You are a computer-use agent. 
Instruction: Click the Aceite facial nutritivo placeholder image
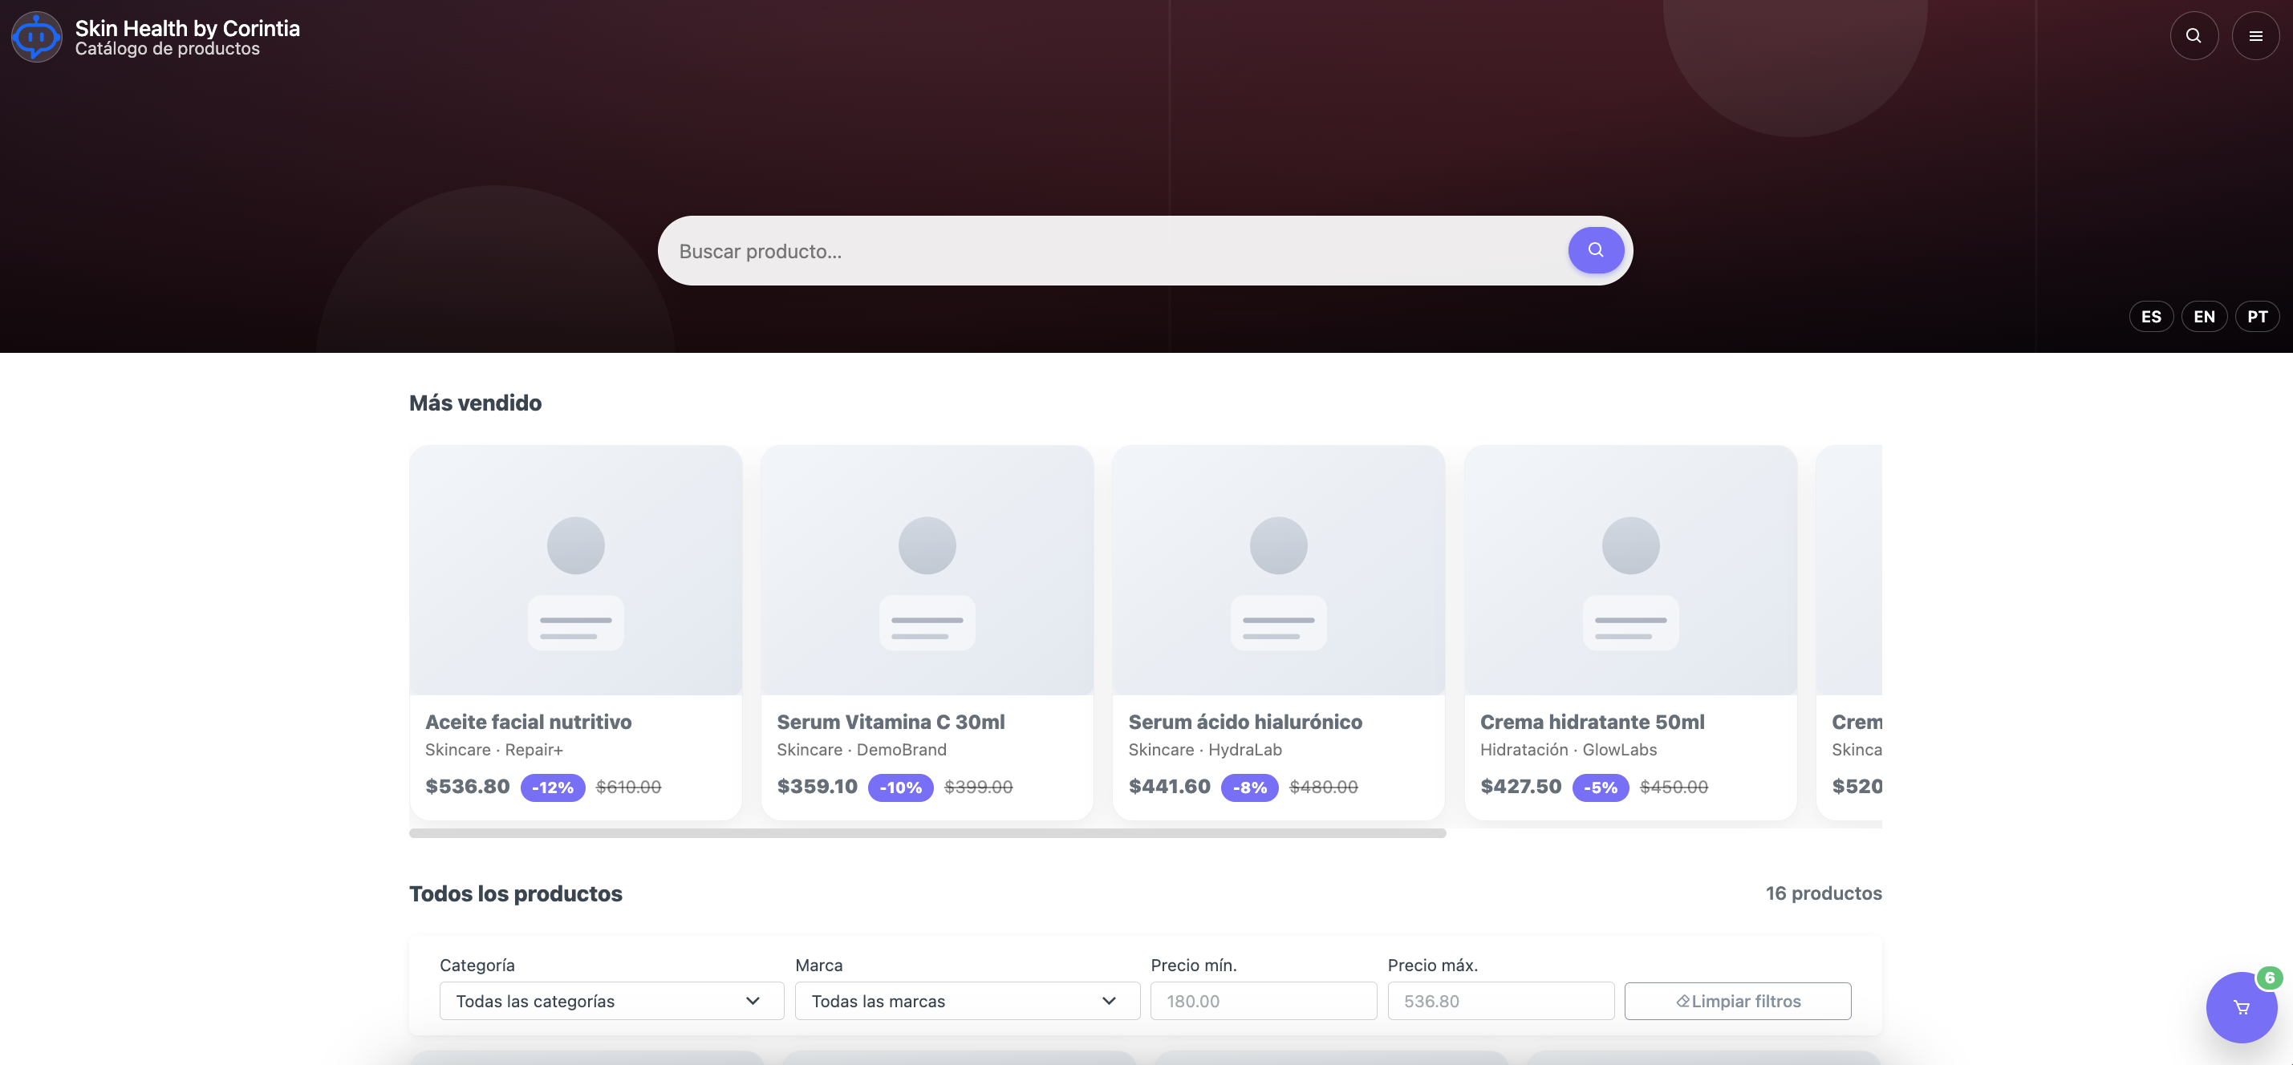point(575,570)
